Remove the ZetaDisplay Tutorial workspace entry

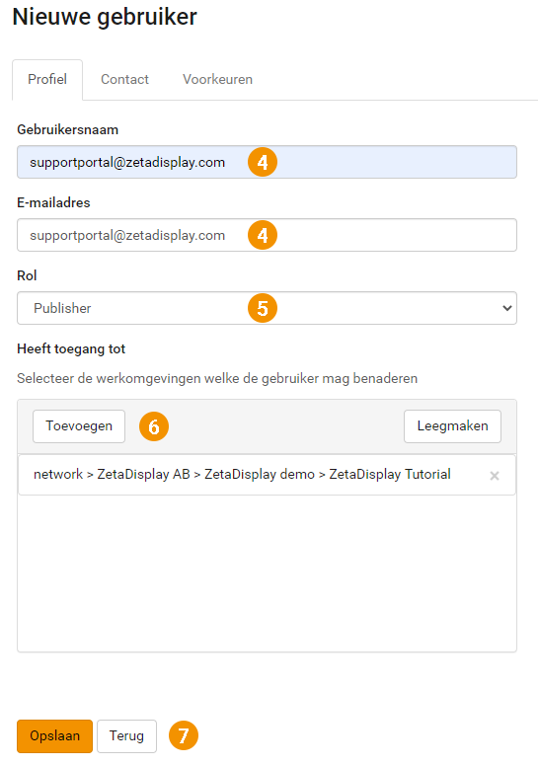click(x=494, y=476)
